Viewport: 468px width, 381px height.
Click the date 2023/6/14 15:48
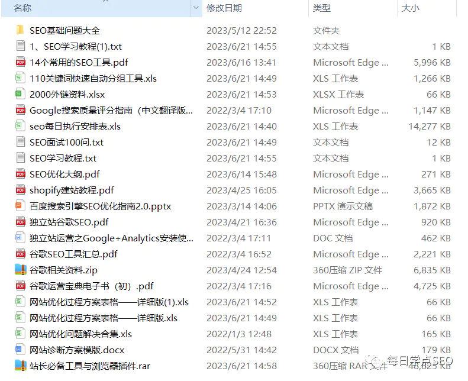point(241,175)
